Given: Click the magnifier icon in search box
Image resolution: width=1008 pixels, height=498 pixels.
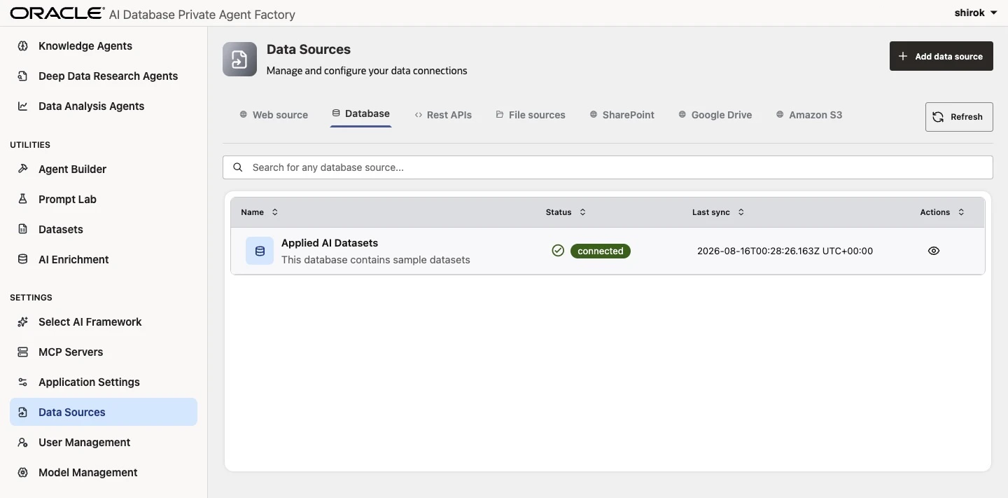Looking at the screenshot, I should coord(238,167).
